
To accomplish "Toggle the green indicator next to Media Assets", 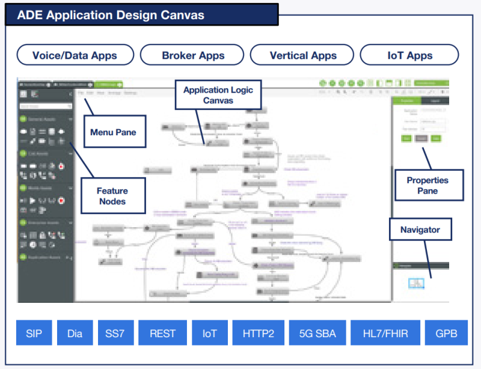I will [x=22, y=188].
